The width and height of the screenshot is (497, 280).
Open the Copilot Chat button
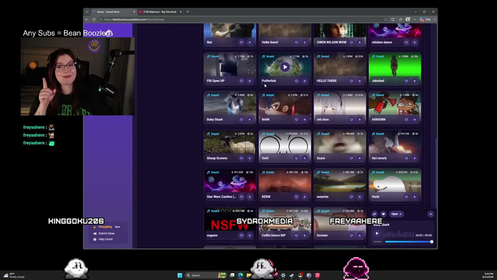[425, 19]
